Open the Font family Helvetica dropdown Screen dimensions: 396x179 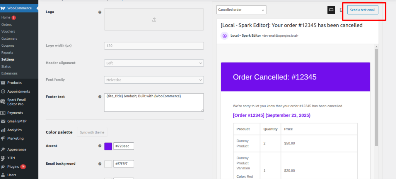coord(154,80)
